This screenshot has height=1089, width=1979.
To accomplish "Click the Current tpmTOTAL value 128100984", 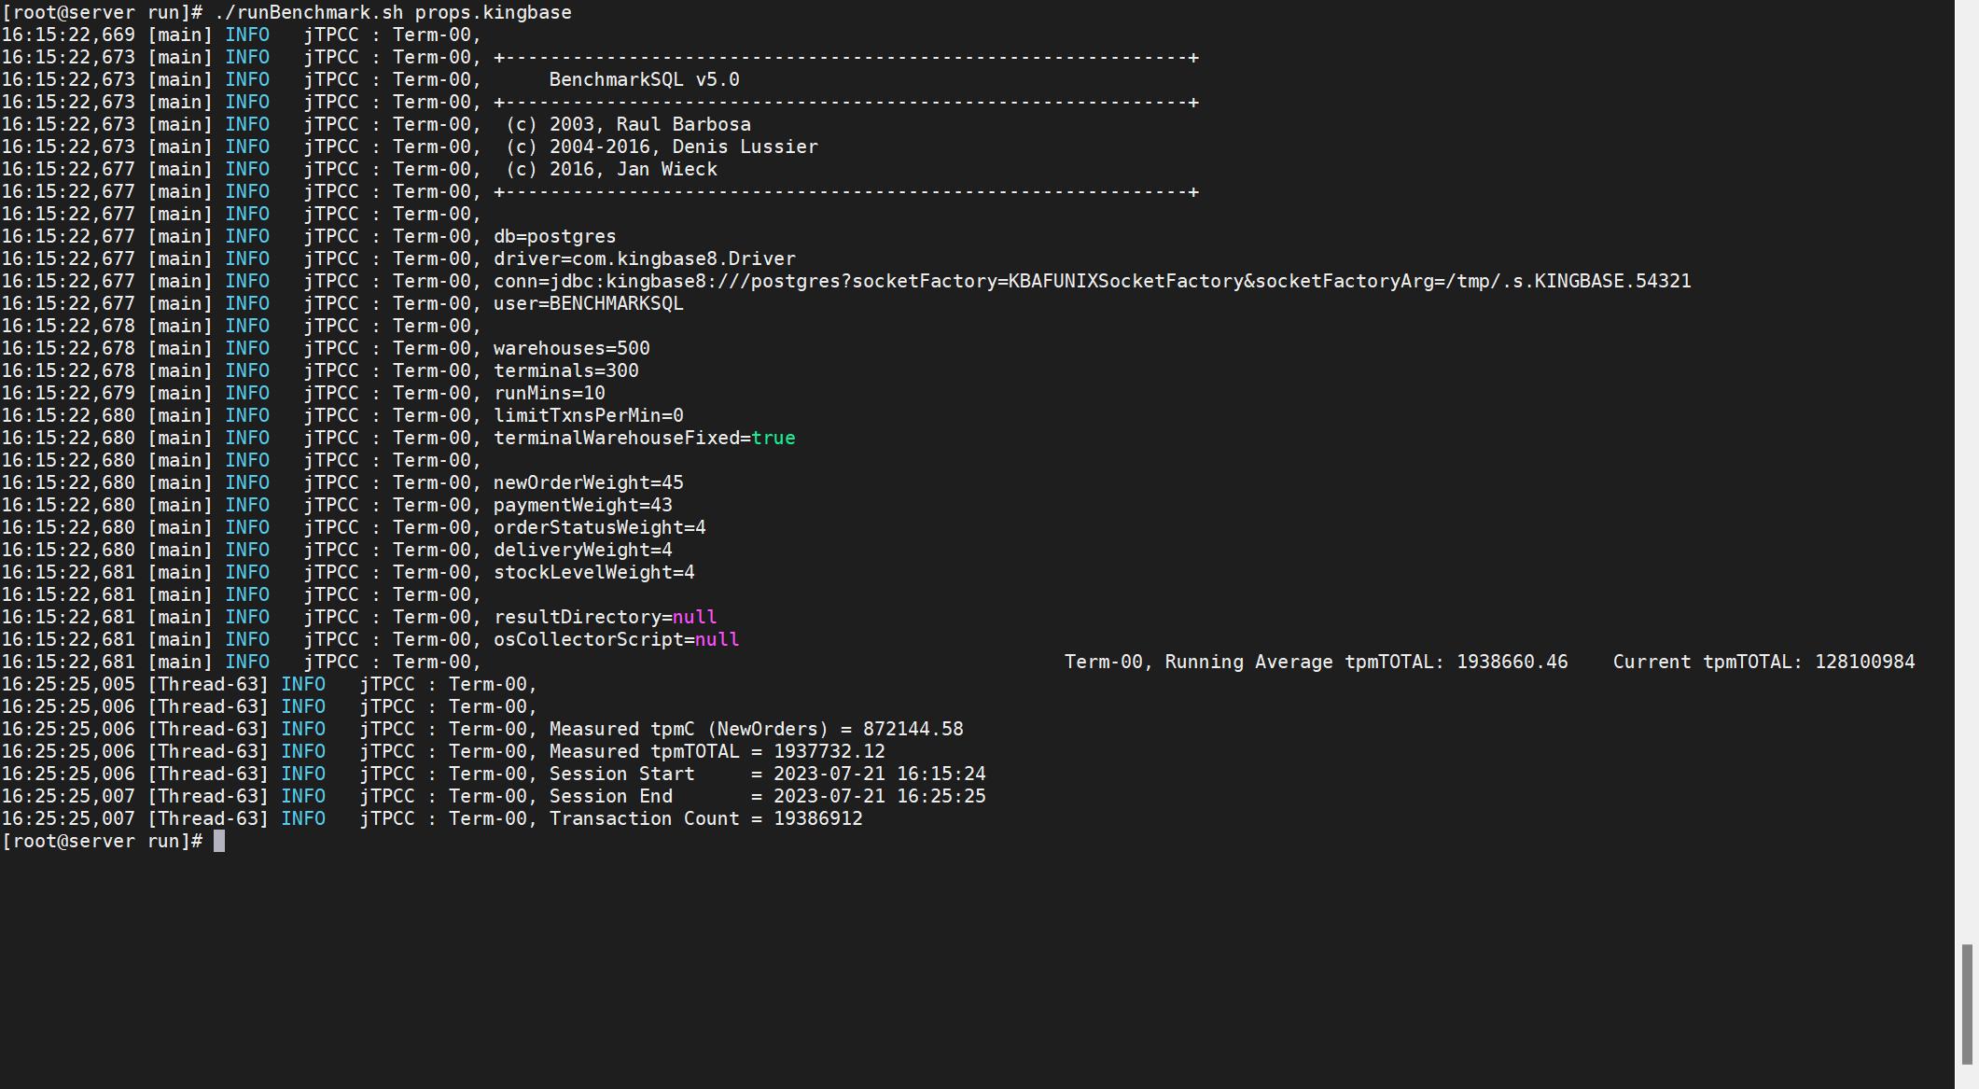I will click(x=1864, y=662).
